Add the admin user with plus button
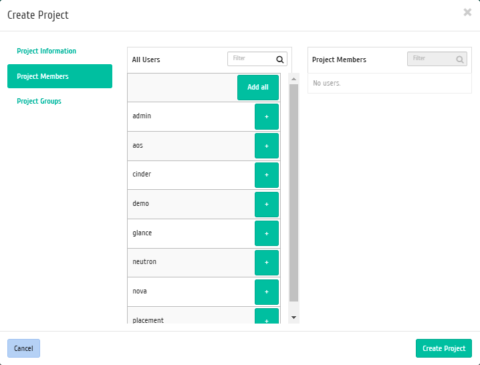This screenshot has height=365, width=480. pyautogui.click(x=267, y=117)
